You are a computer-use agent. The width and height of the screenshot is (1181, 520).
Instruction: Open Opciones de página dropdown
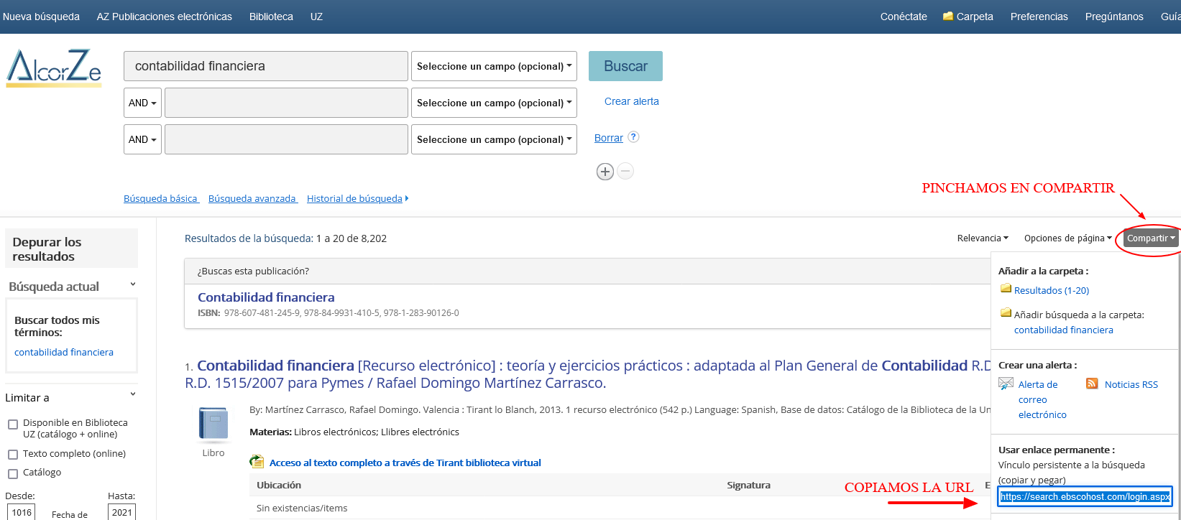[x=1067, y=238]
